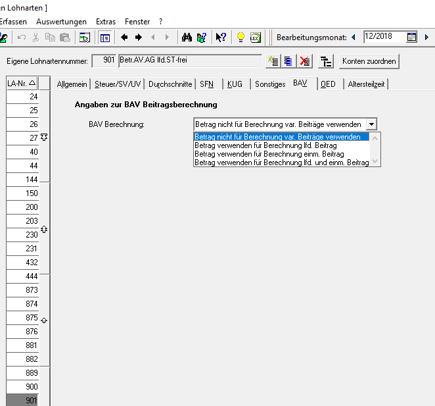The image size is (435, 406).
Task: Select Lohnart row 200
Action: tap(23, 207)
